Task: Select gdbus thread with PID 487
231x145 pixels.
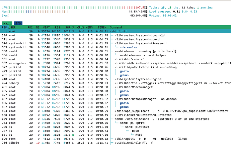Action: point(115,107)
